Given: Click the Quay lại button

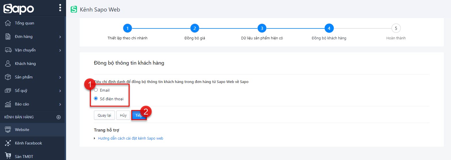Looking at the screenshot, I should click(104, 115).
